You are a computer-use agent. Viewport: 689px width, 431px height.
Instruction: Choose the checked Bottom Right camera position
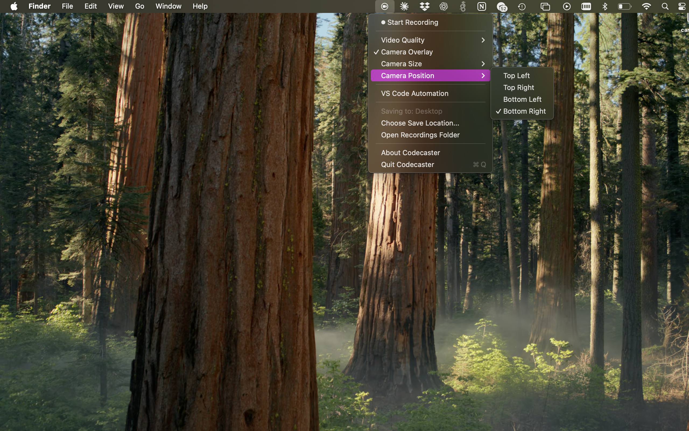coord(522,111)
